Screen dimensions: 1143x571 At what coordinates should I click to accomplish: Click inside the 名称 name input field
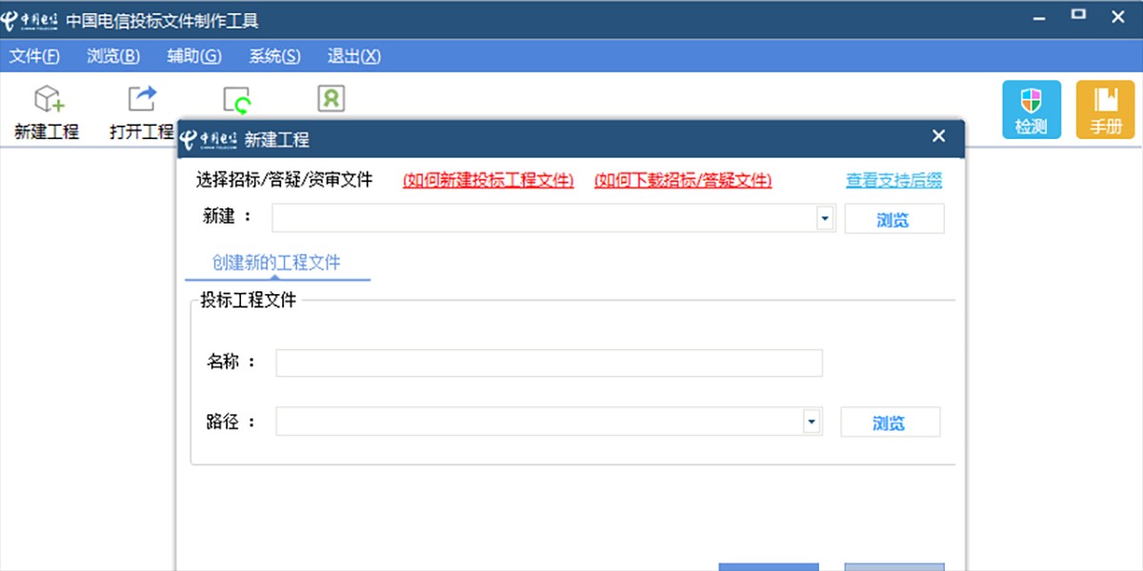pyautogui.click(x=548, y=363)
